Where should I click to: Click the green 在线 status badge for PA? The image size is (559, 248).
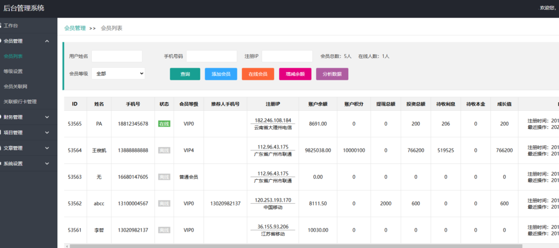[x=164, y=124]
